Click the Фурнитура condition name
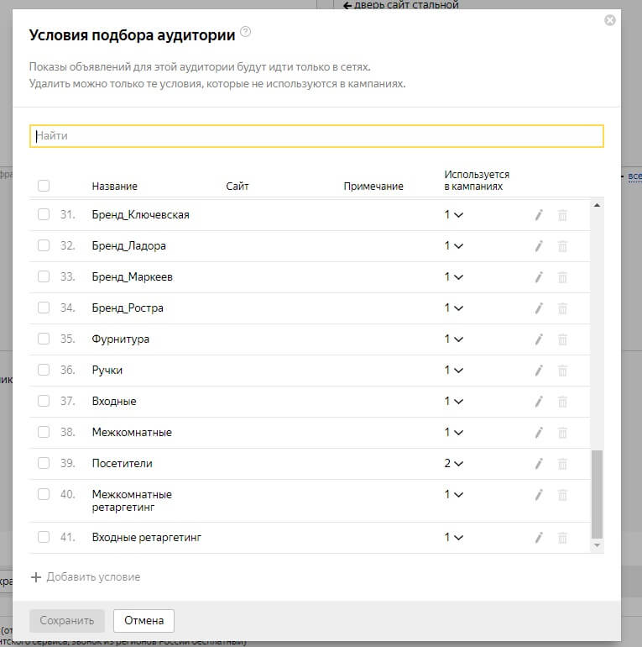This screenshot has width=642, height=647. (x=120, y=339)
